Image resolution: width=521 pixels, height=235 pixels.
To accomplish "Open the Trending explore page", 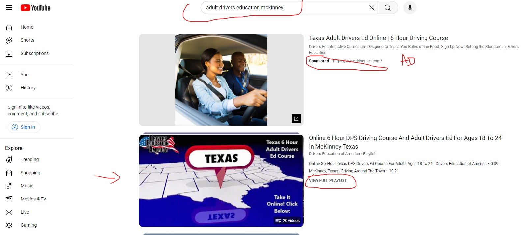I will click(x=30, y=159).
